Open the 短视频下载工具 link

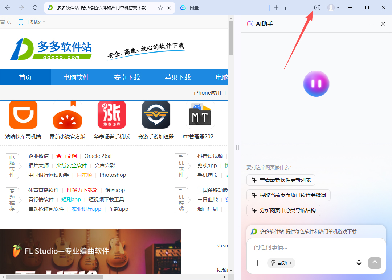point(106,200)
